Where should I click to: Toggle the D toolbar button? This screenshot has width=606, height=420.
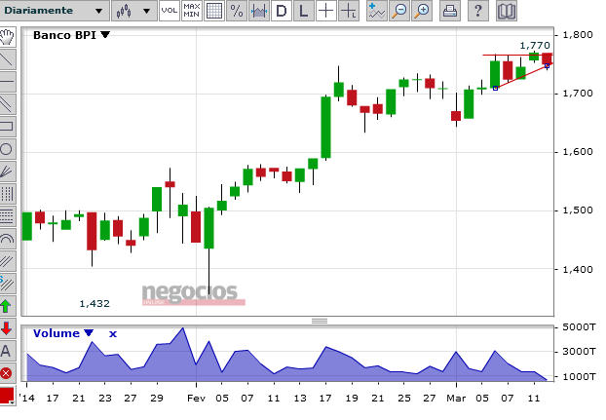pos(282,11)
